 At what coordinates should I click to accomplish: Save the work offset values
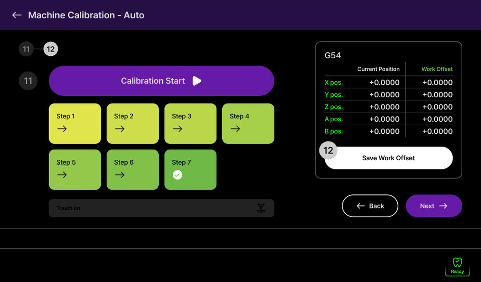[388, 158]
